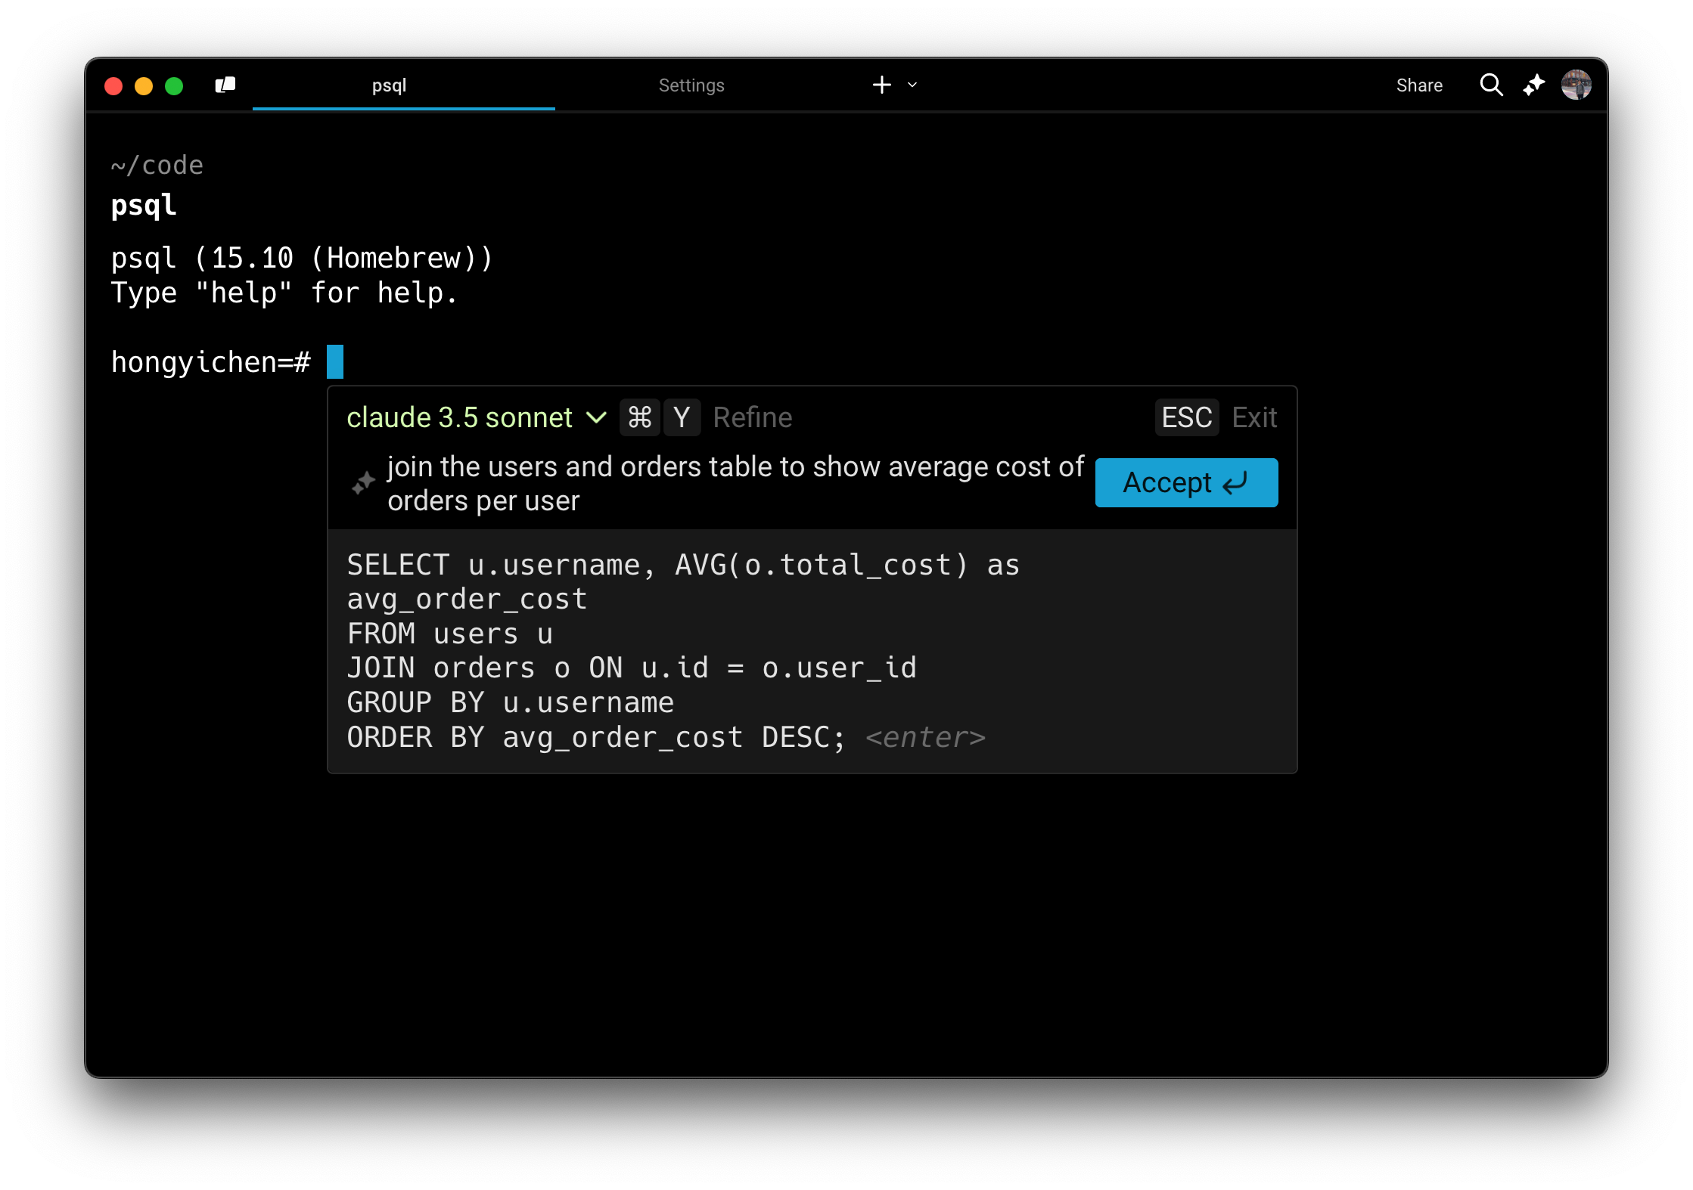Screen dimensions: 1693x1190
Task: Click the panels toggle icon near the traffic lights
Action: [x=225, y=85]
